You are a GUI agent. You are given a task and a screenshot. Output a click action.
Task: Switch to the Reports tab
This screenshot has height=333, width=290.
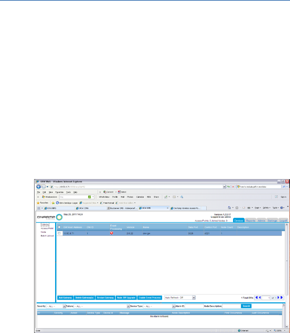tap(251, 220)
